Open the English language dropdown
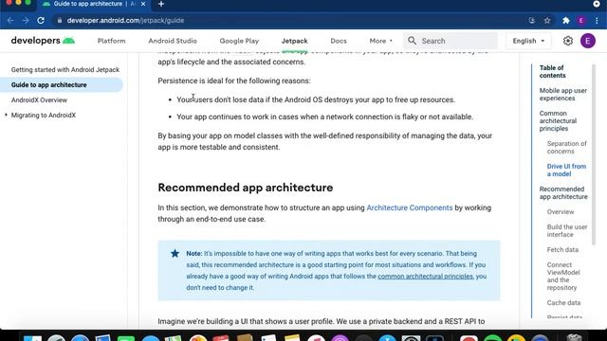The height and width of the screenshot is (341, 607). (x=528, y=41)
